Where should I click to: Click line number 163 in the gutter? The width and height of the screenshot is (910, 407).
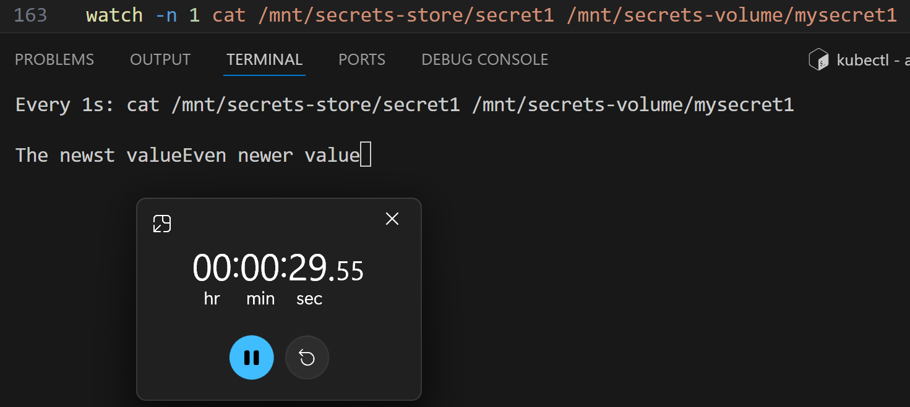click(x=30, y=15)
